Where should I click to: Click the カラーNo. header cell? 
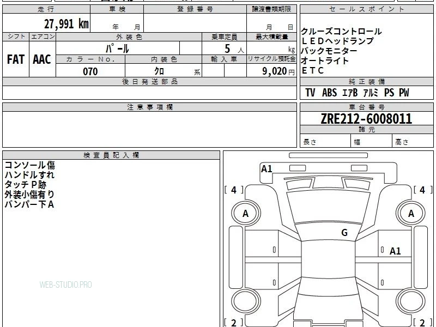[x=90, y=59]
